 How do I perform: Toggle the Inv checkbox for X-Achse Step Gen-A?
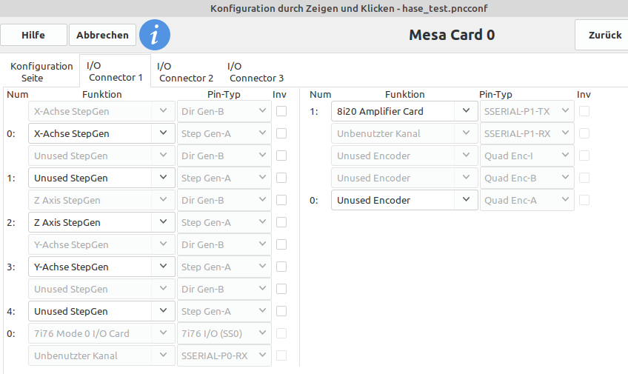click(281, 133)
